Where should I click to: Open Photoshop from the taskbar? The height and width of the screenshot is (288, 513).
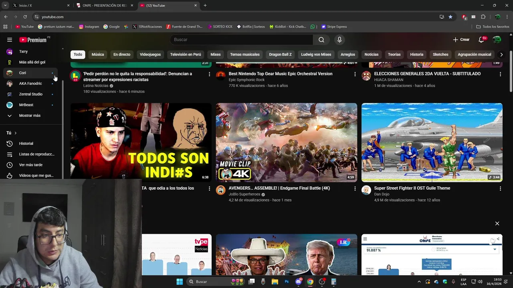coord(287,282)
